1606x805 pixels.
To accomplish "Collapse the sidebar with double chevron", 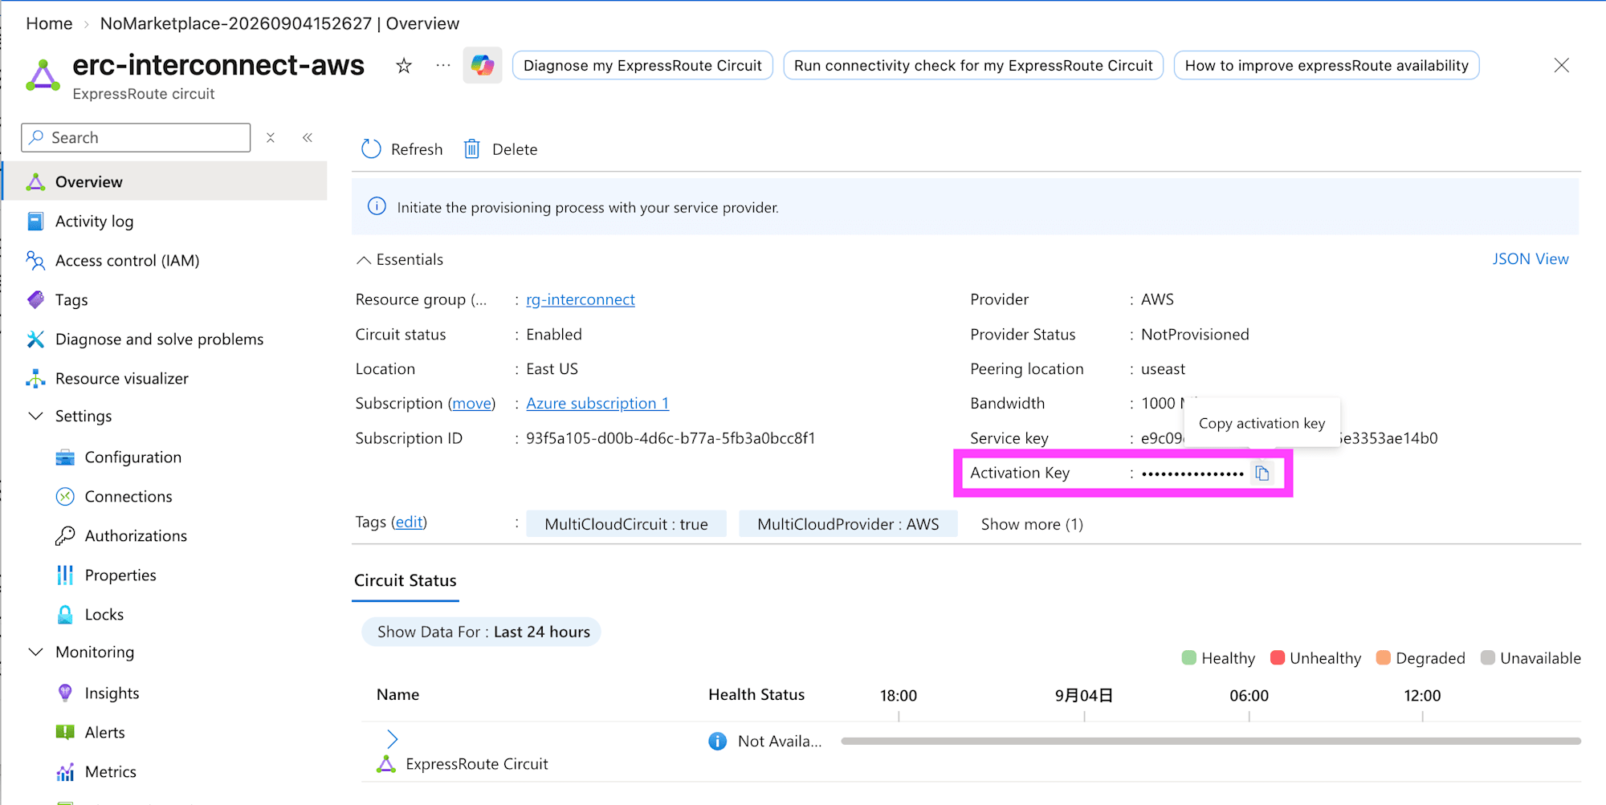I will (308, 138).
